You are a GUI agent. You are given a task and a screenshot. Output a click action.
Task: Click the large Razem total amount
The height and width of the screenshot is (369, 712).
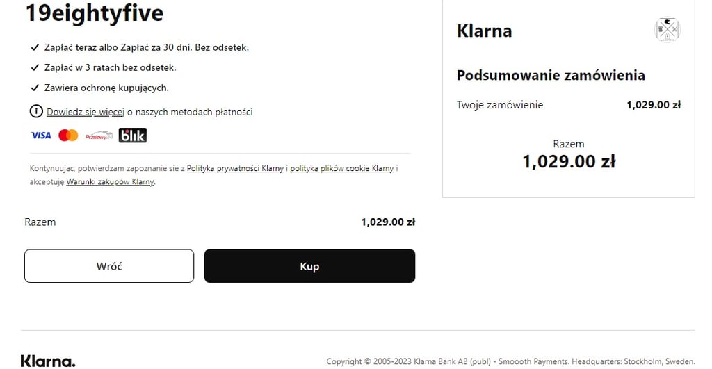click(x=569, y=162)
